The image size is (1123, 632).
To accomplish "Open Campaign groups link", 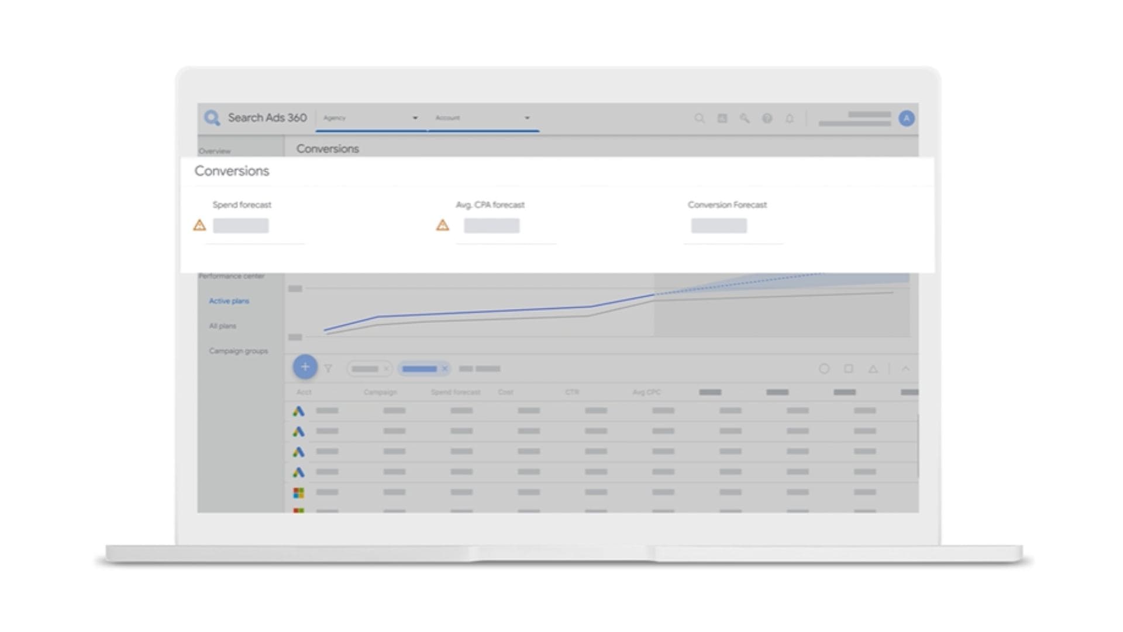I will (x=238, y=351).
